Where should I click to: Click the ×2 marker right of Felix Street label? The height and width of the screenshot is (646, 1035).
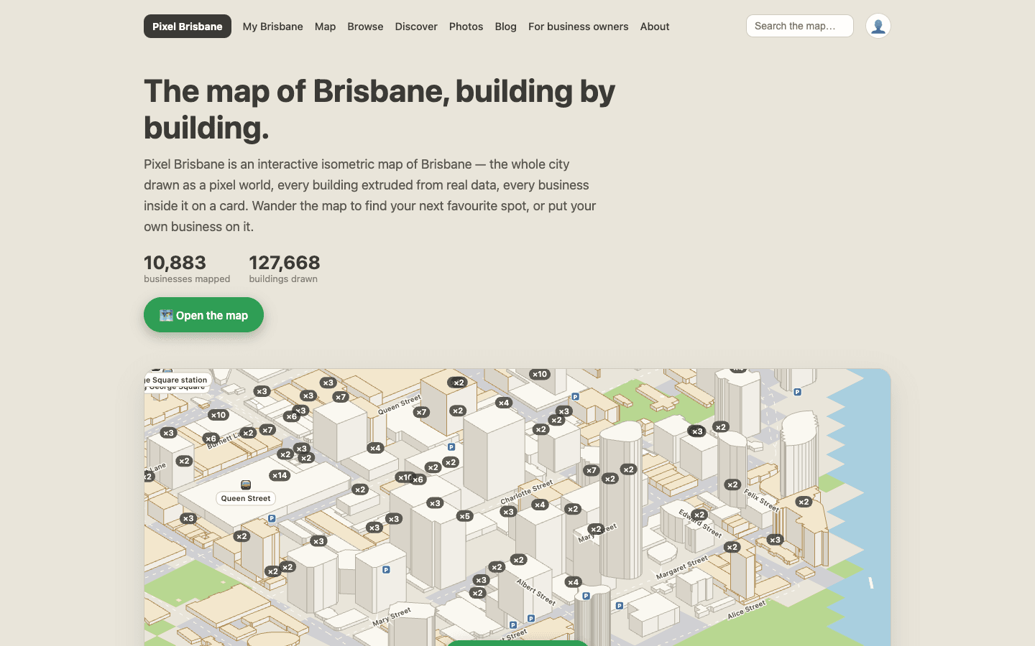[804, 502]
